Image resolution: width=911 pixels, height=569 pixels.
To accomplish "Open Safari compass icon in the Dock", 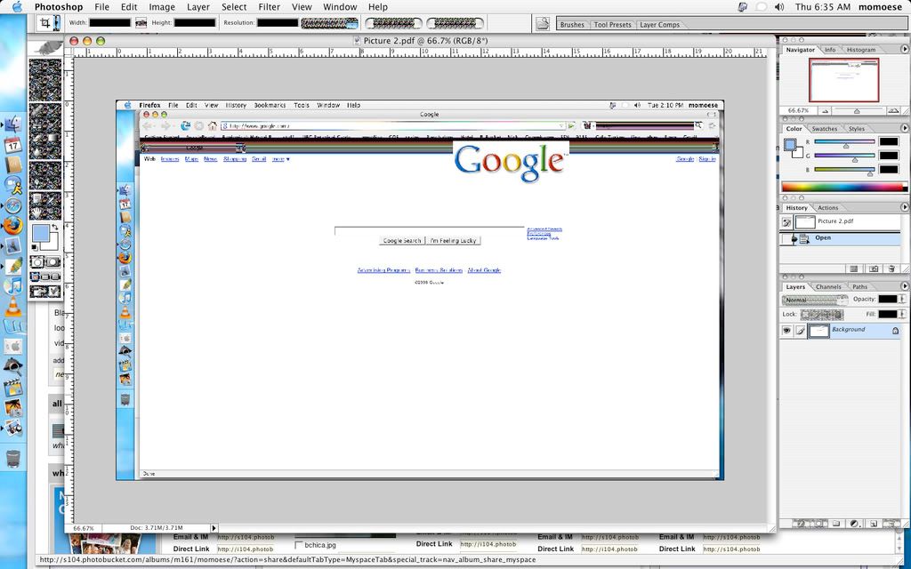I will click(12, 205).
